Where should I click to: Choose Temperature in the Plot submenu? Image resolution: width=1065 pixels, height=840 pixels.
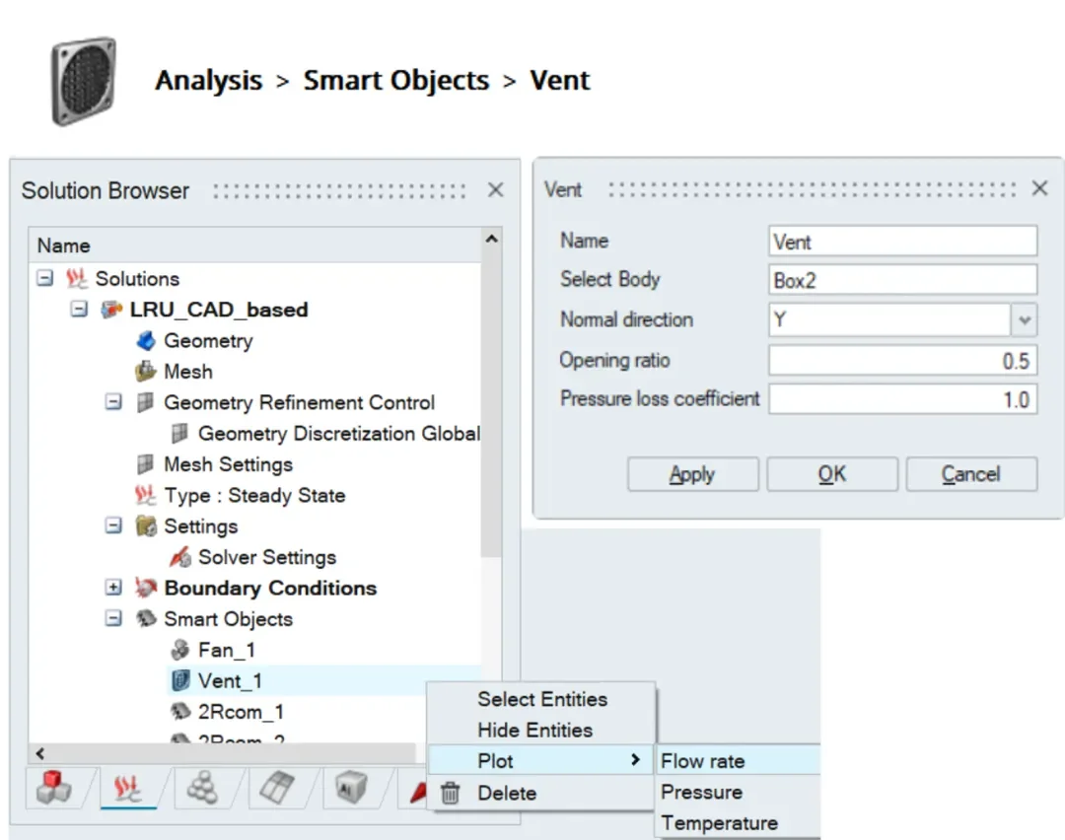pos(719,823)
